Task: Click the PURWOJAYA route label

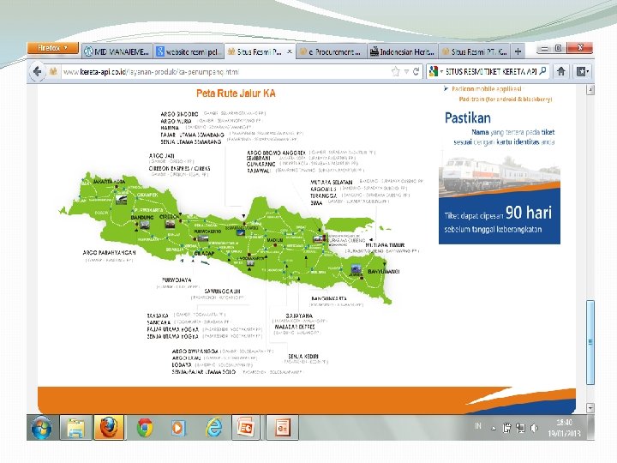Action: pos(177,280)
